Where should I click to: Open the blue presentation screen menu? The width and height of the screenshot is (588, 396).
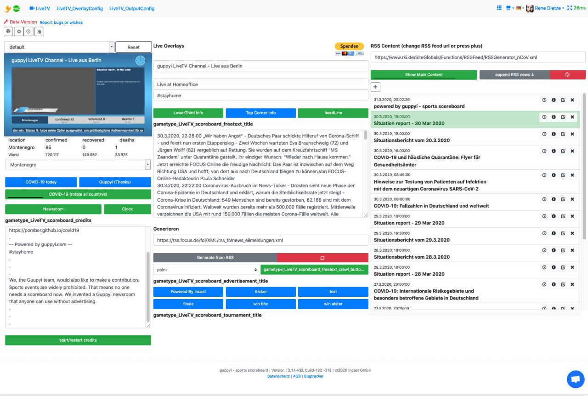[x=509, y=8]
